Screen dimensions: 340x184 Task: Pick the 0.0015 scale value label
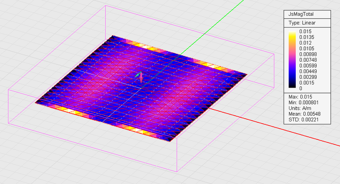pos(306,82)
